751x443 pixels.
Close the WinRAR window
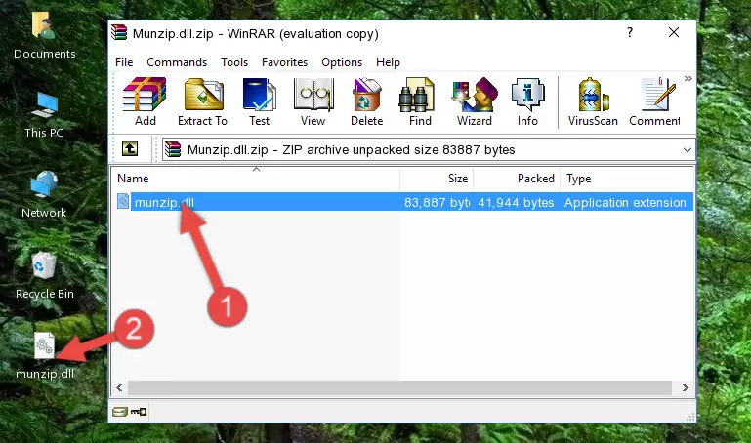click(x=674, y=32)
